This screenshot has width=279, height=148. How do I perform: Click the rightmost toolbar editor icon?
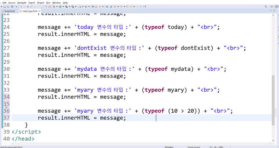pos(145,7)
